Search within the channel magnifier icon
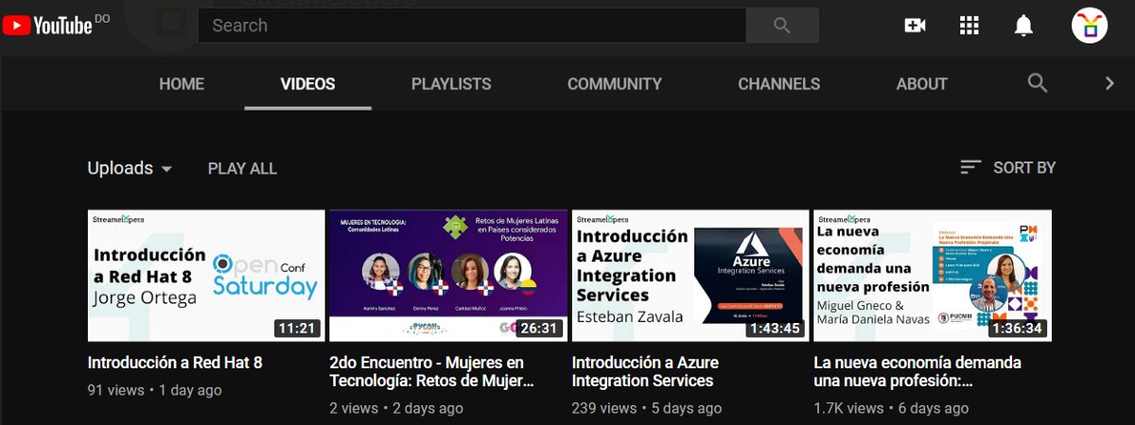 1038,83
